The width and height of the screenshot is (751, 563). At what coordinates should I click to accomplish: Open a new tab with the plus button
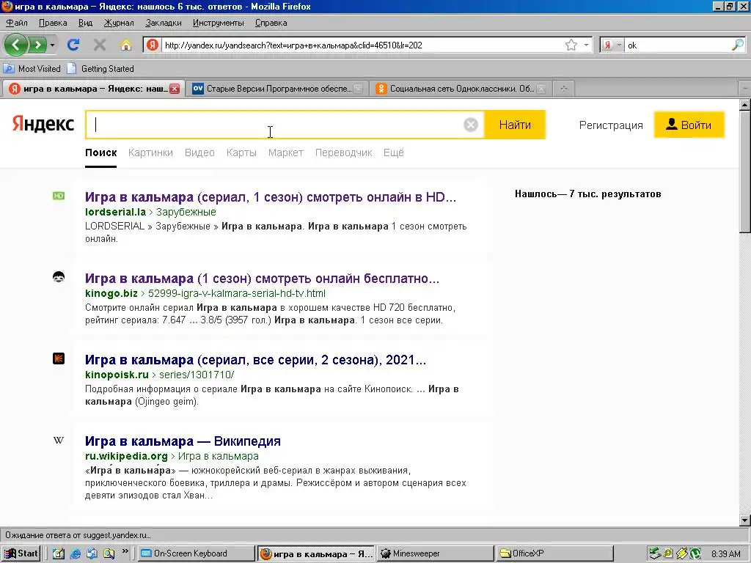pos(564,89)
